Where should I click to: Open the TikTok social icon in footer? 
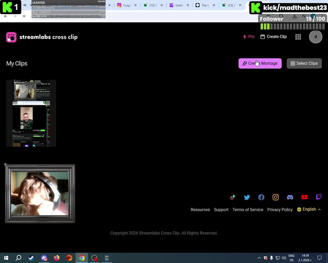[x=233, y=197]
